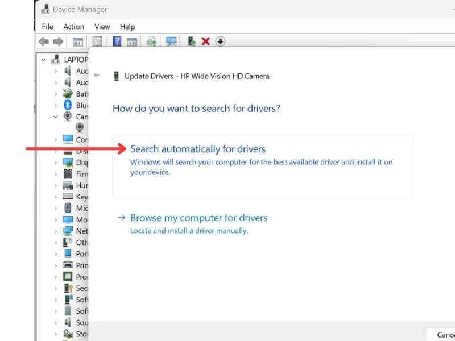The image size is (455, 341).
Task: Expand the Mo (Monitors) category chevron
Action: (55, 220)
